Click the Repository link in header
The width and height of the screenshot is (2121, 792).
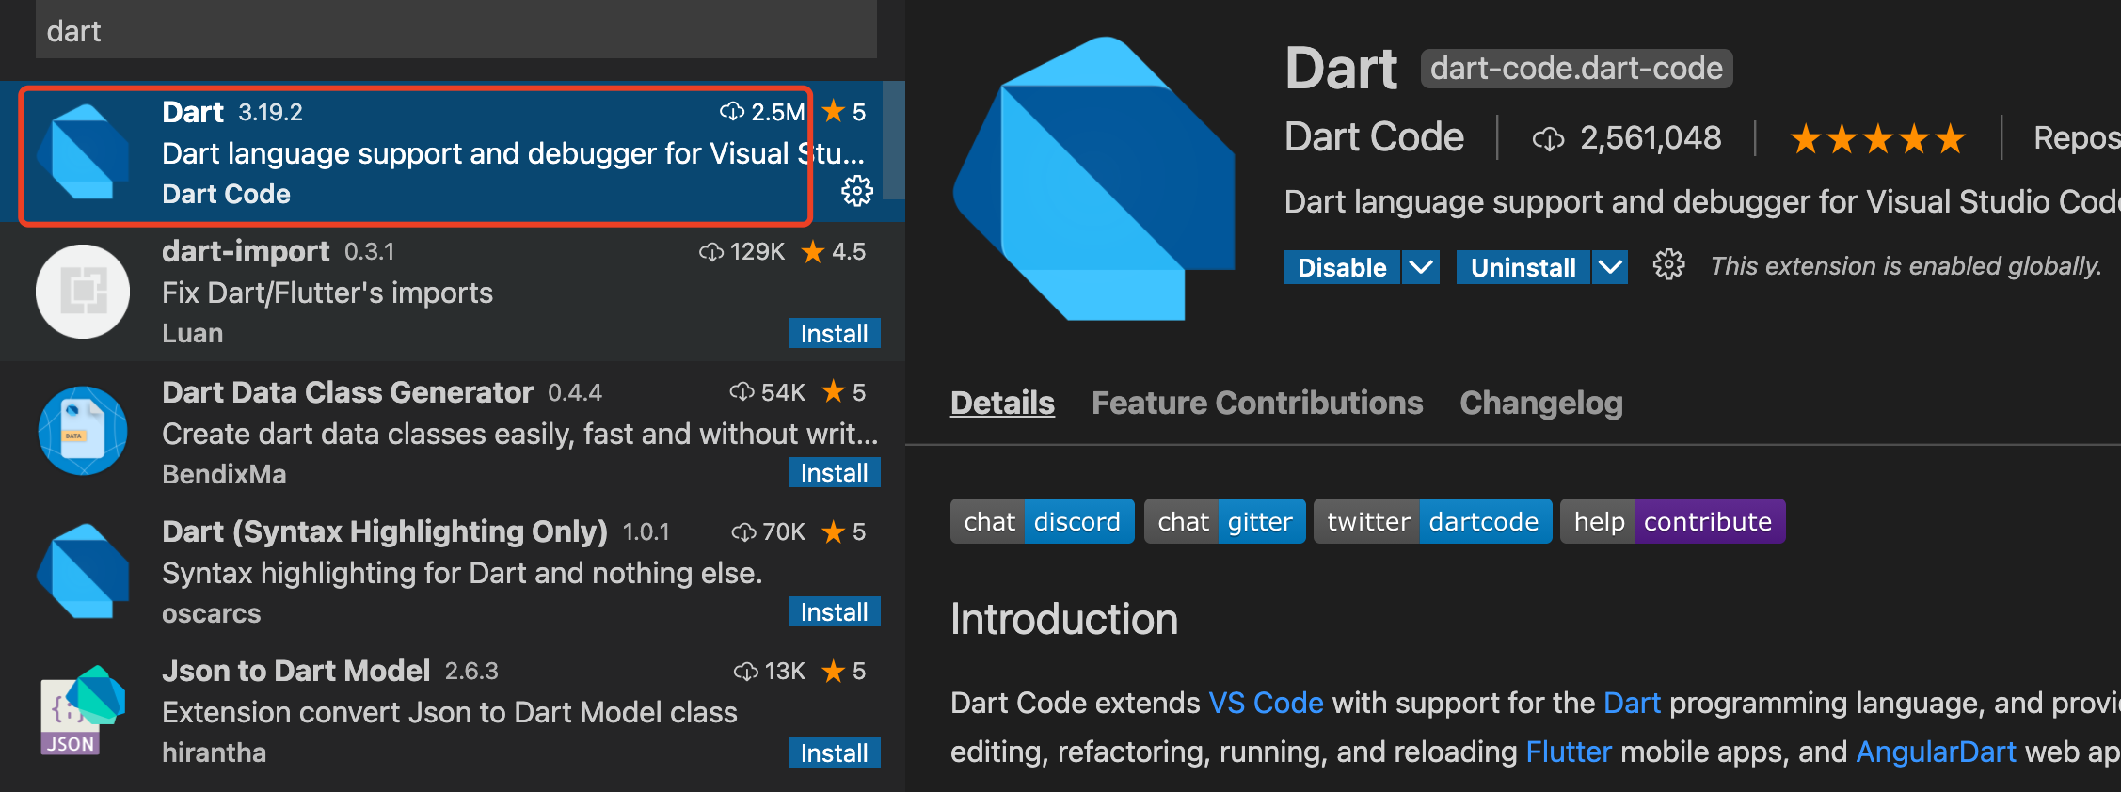point(2077,138)
